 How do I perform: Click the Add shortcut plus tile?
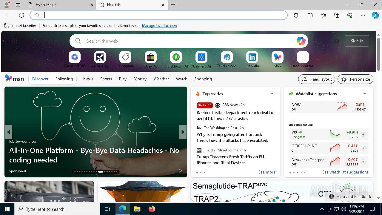point(303,57)
